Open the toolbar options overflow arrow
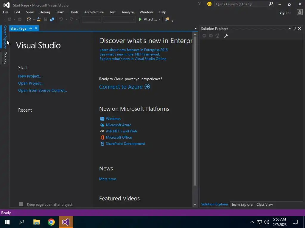Viewport: 305px width, 228px height. (x=172, y=21)
